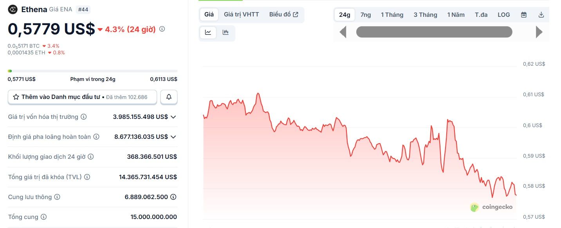Switch to the candlestick chart icon
This screenshot has height=228, width=561.
pyautogui.click(x=225, y=32)
